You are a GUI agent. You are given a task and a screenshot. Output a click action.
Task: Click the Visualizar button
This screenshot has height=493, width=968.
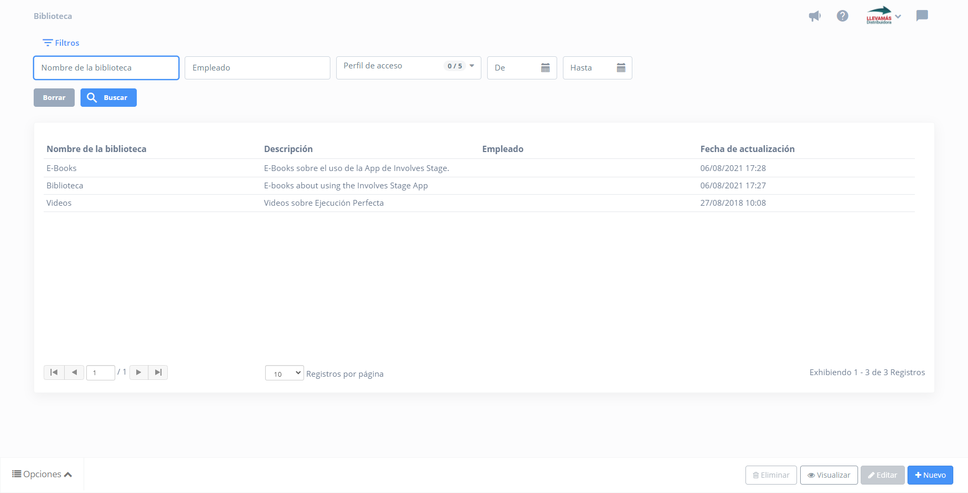tap(829, 475)
